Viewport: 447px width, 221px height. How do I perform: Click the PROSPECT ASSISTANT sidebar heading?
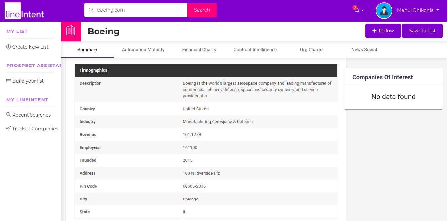point(33,66)
